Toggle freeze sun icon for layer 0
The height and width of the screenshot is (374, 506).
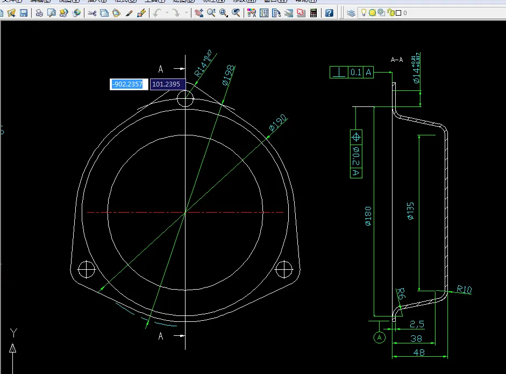[x=372, y=13]
